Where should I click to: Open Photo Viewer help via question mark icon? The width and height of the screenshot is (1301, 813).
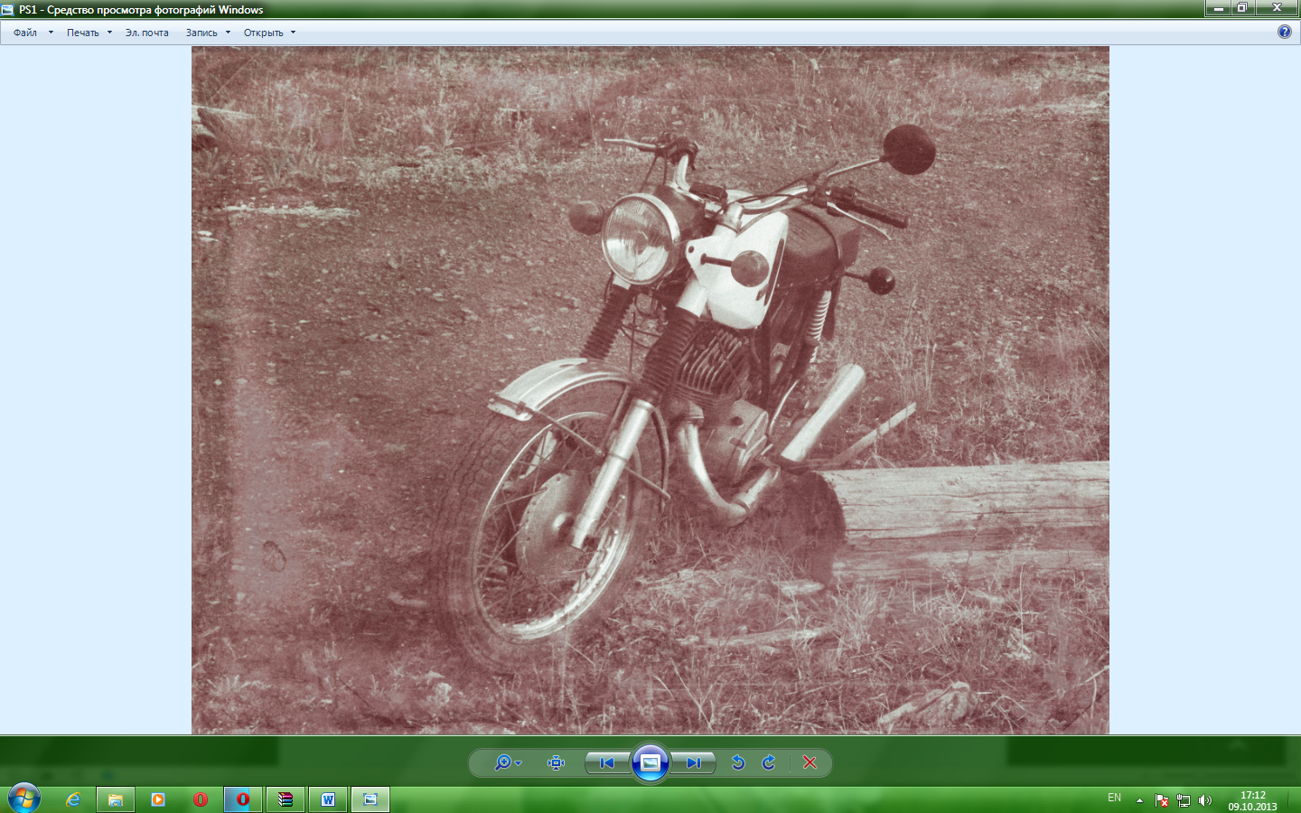(x=1285, y=32)
